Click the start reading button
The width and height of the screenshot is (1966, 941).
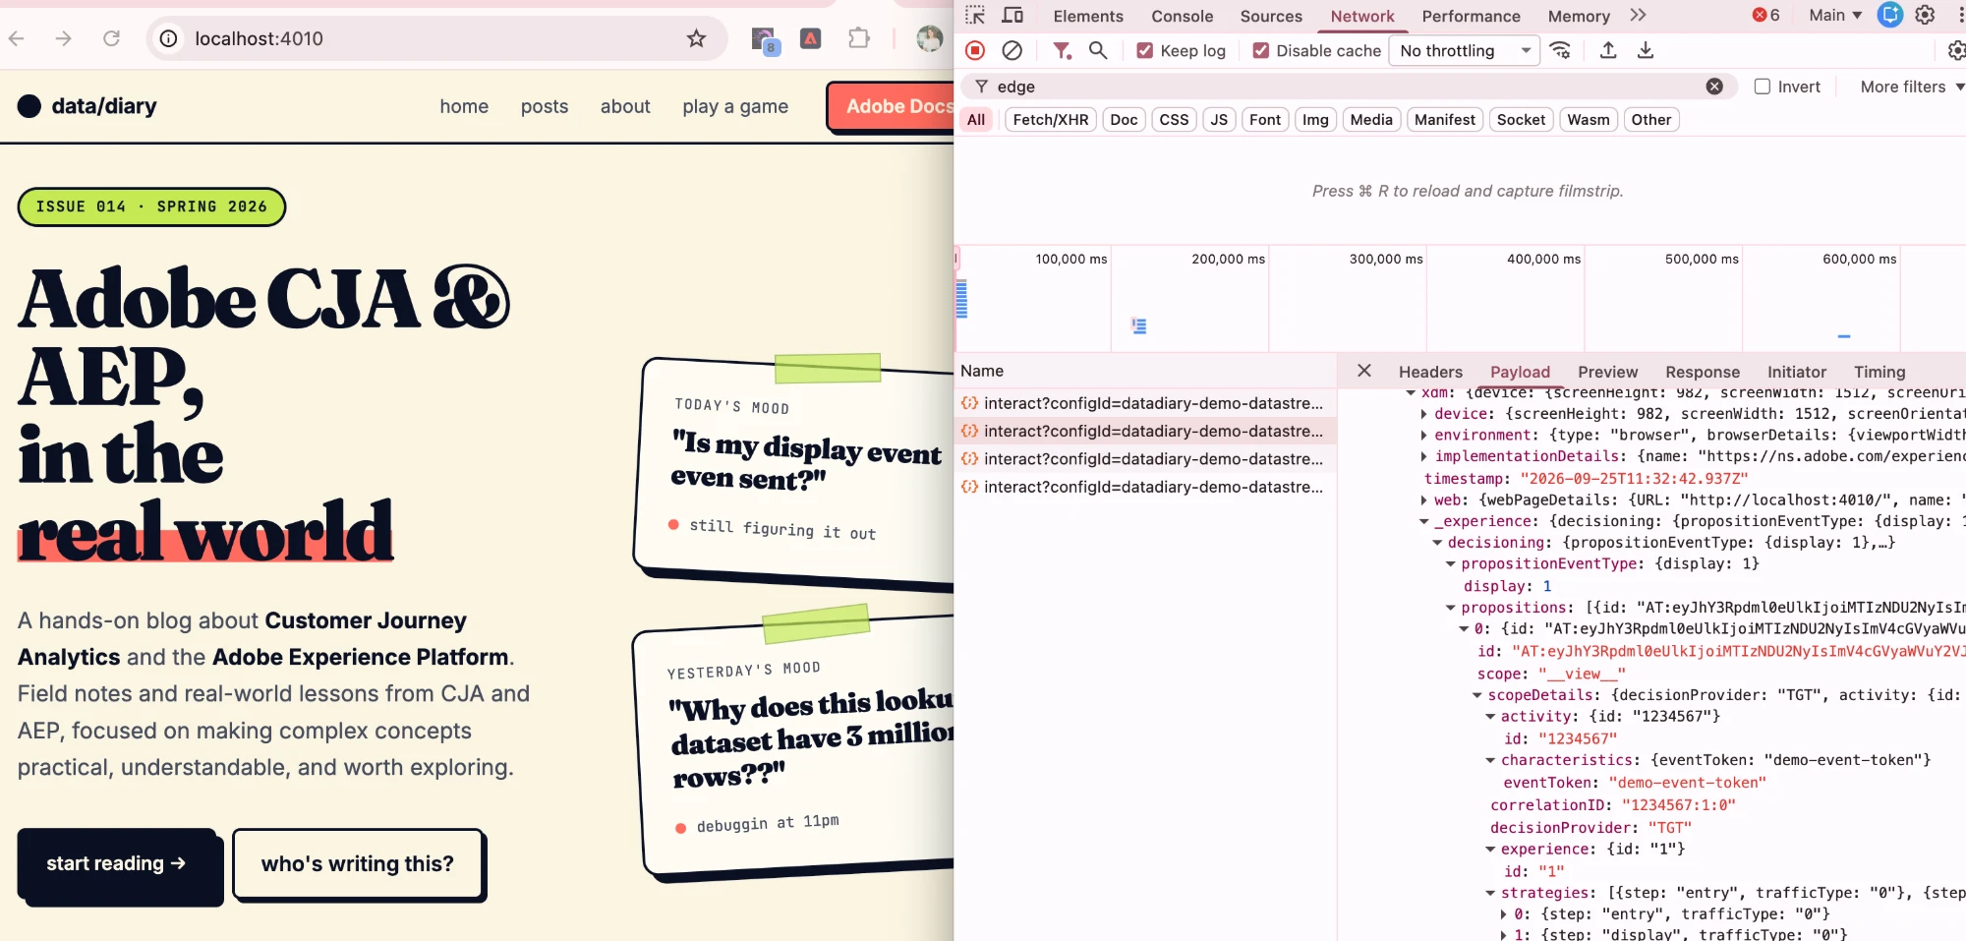117,863
